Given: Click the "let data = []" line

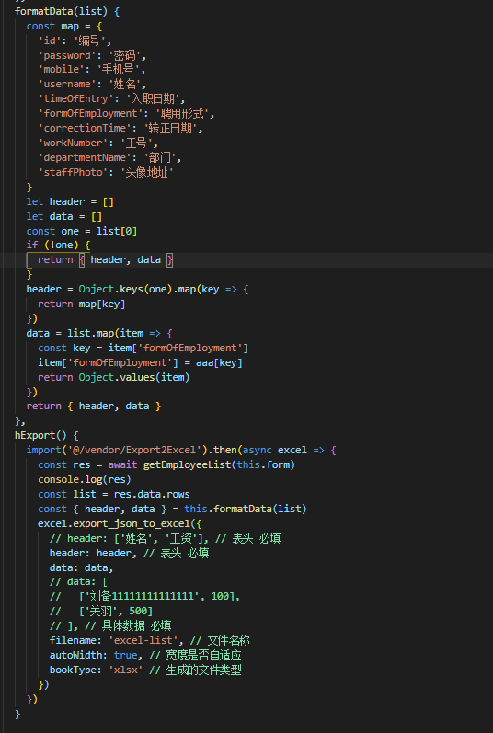Looking at the screenshot, I should tap(64, 217).
